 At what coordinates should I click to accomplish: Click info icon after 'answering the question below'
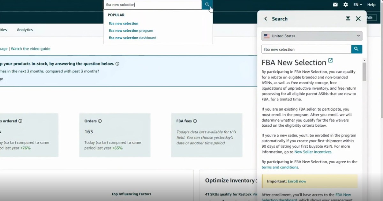tap(117, 64)
